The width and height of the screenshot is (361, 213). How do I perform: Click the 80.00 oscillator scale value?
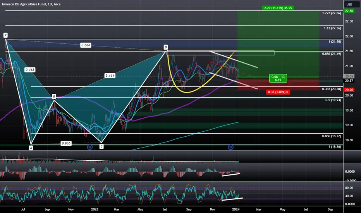point(349,188)
